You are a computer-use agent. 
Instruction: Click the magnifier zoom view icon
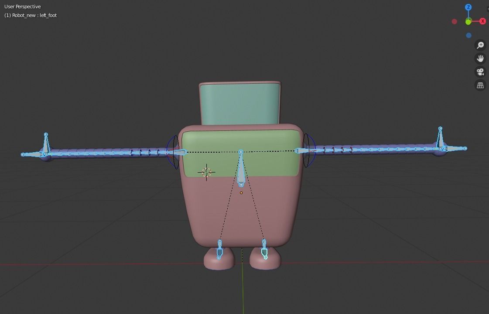(480, 45)
